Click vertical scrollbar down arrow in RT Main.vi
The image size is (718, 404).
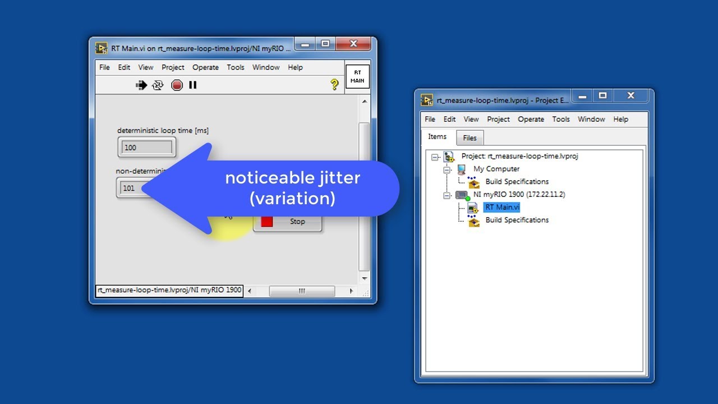(364, 279)
